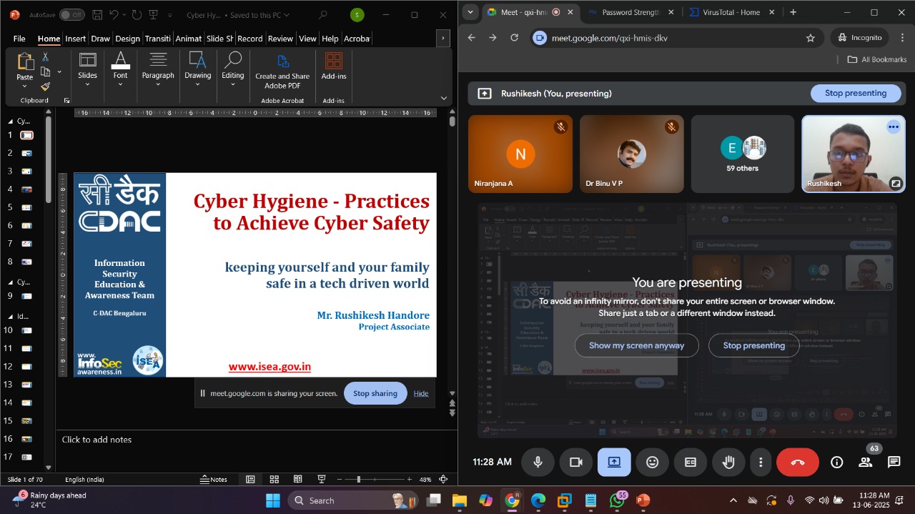Send a reaction with emoji icon
Viewport: 915px width, 514px height.
652,463
